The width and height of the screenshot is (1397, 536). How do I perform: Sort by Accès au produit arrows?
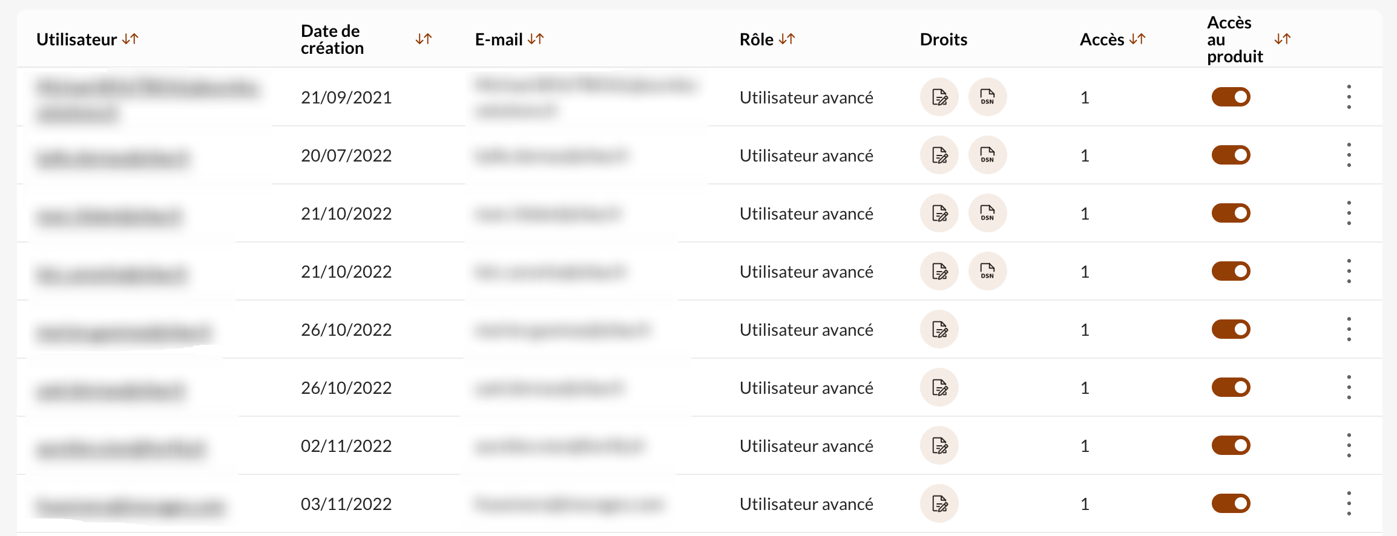(x=1283, y=39)
